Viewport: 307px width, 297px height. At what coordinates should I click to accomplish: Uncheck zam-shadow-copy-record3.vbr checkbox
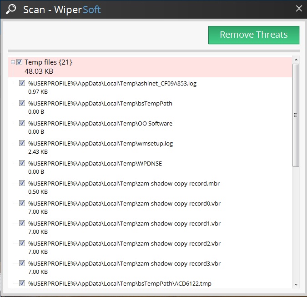tap(22, 263)
